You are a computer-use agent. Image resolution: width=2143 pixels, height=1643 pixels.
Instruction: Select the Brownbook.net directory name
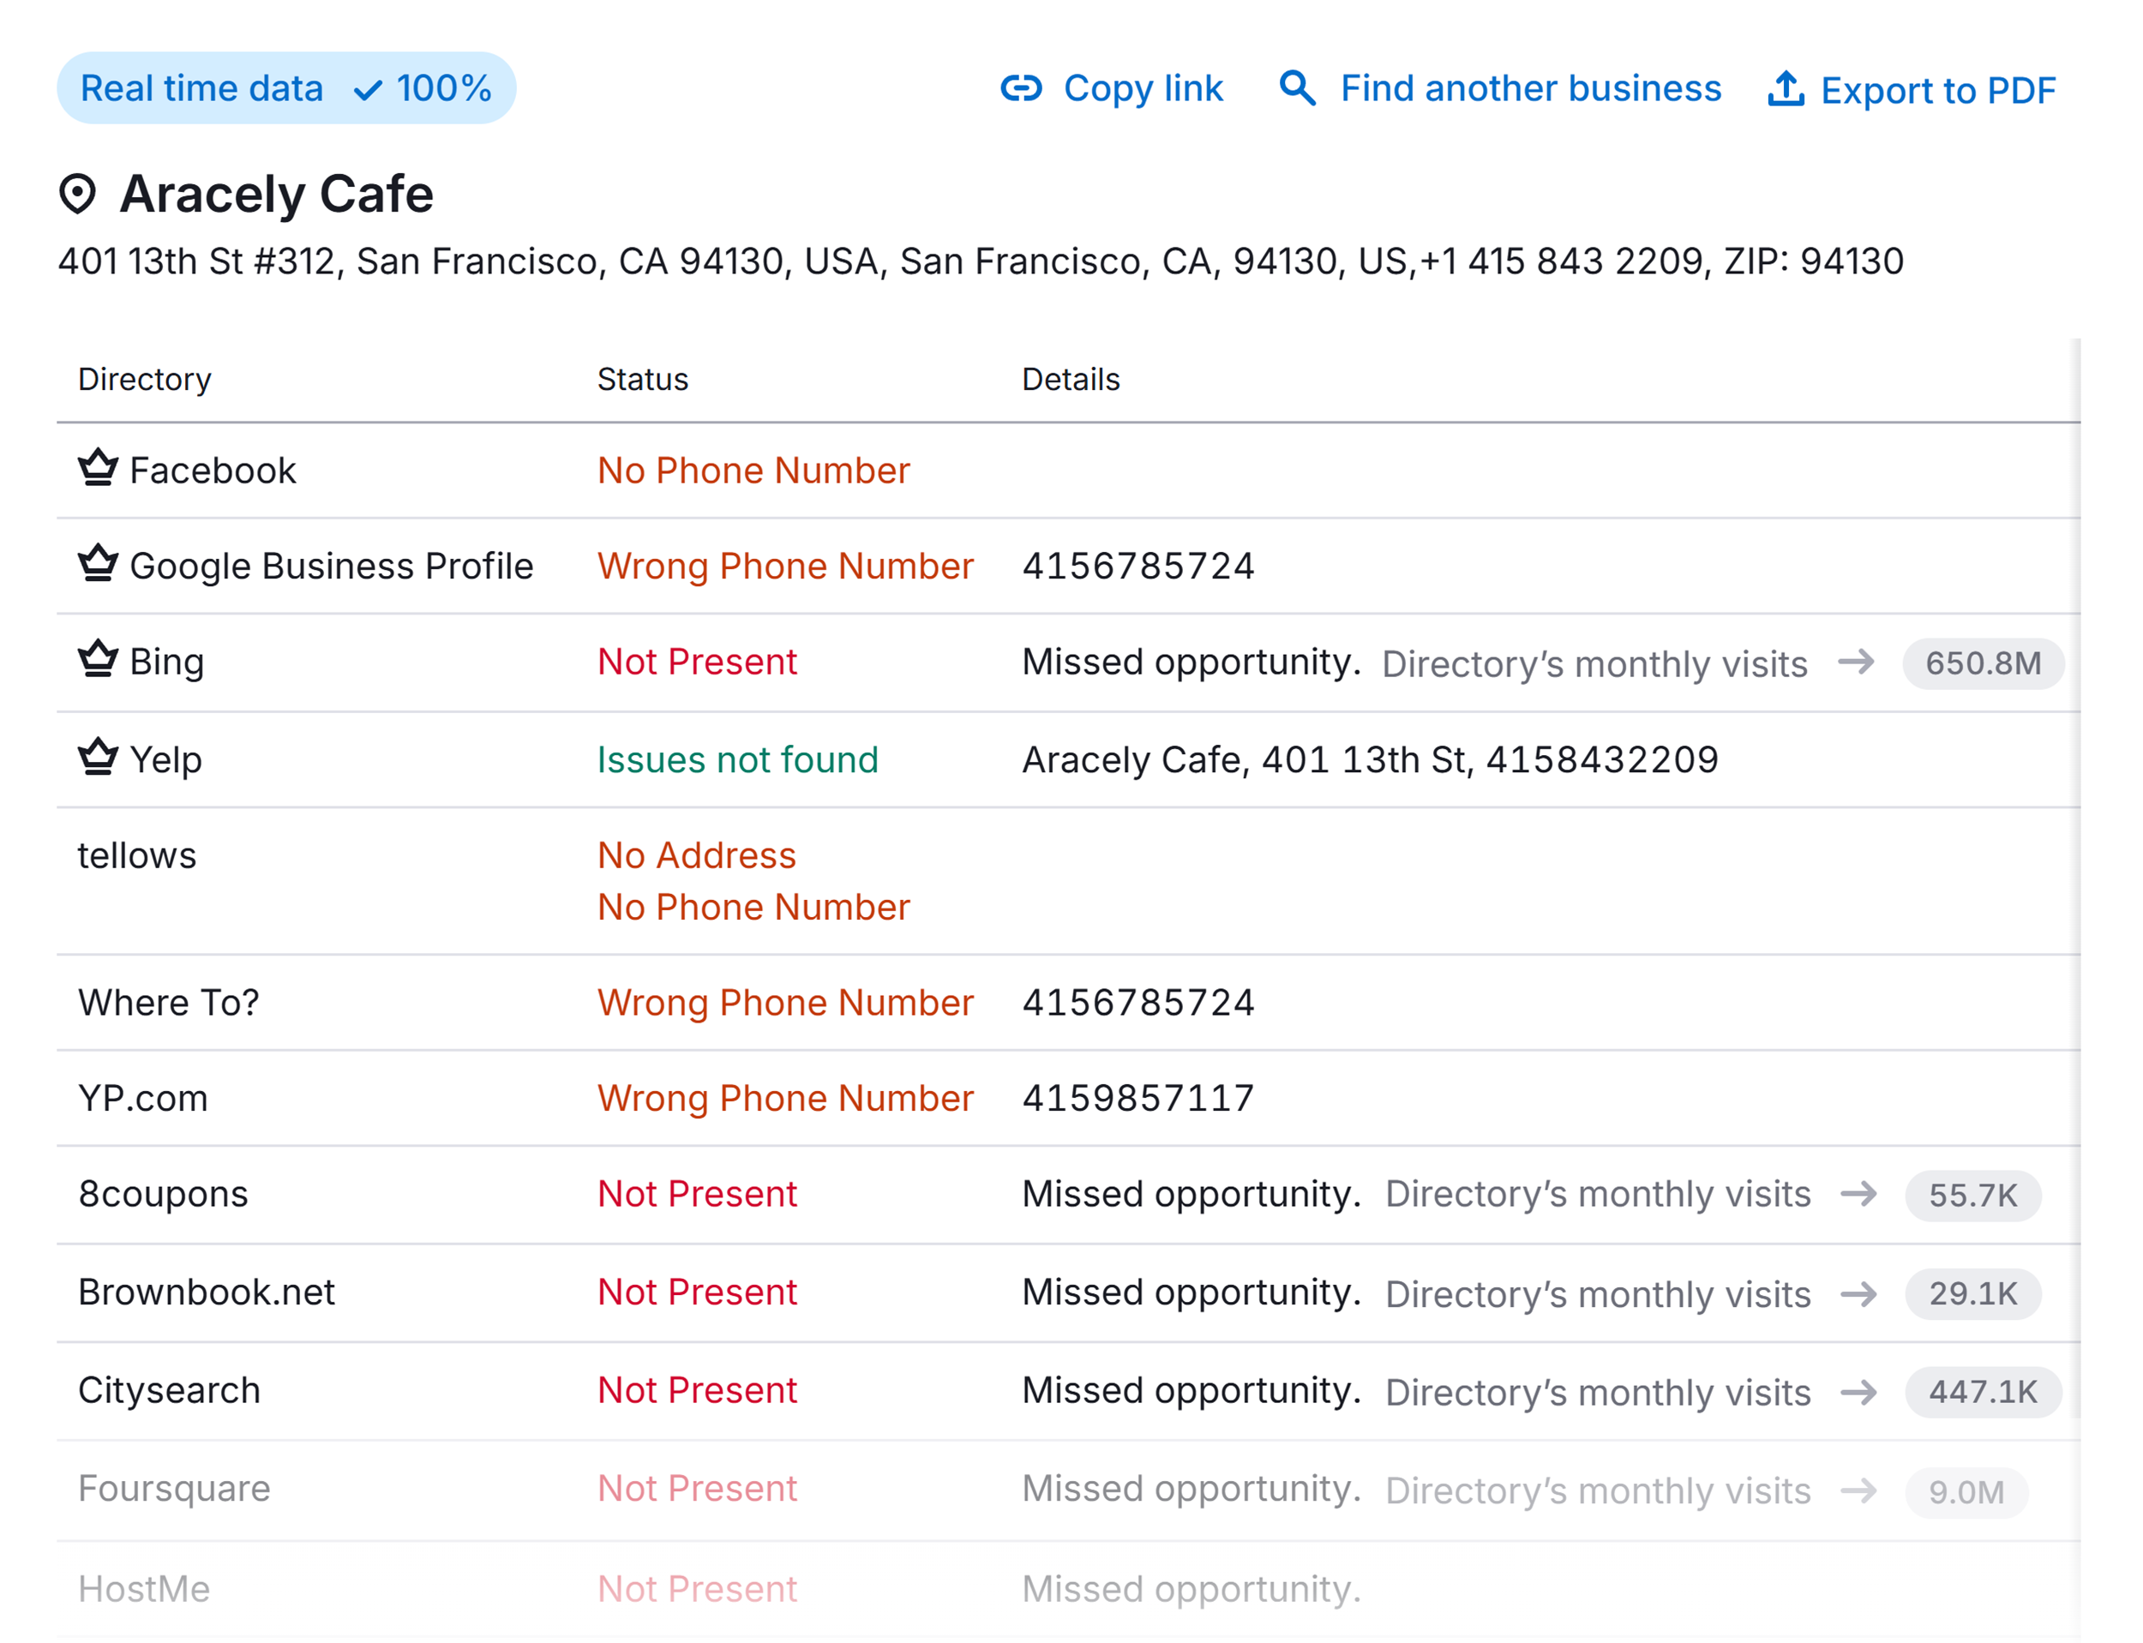click(x=207, y=1292)
